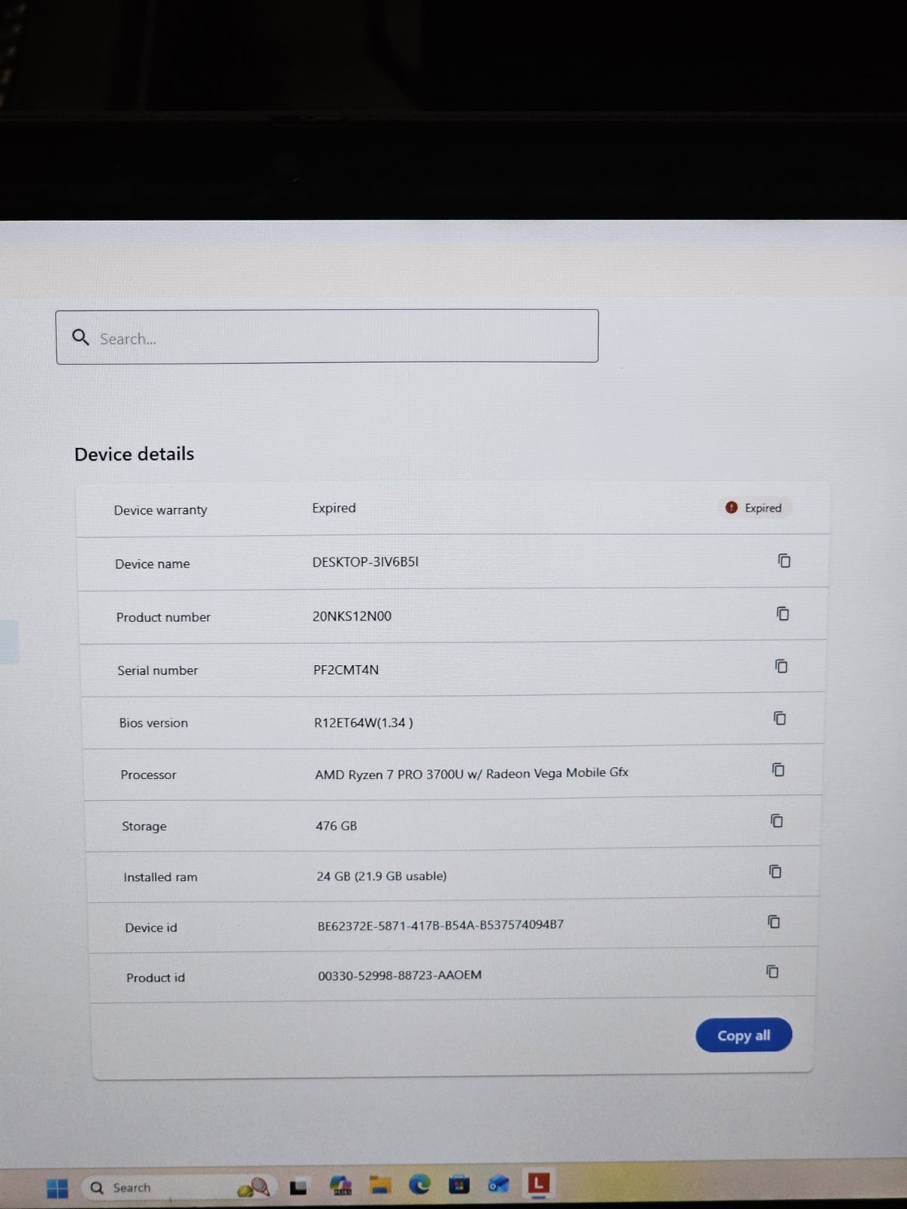Select the serial number PF2CMT4N
Screen dimensions: 907x1209
coord(346,669)
